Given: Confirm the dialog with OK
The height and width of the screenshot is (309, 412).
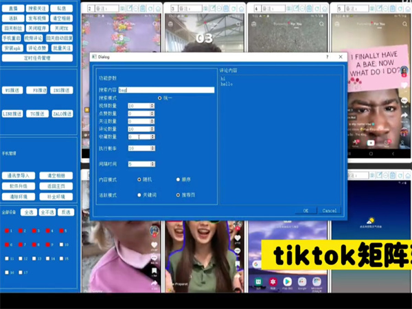Looking at the screenshot, I should 306,211.
